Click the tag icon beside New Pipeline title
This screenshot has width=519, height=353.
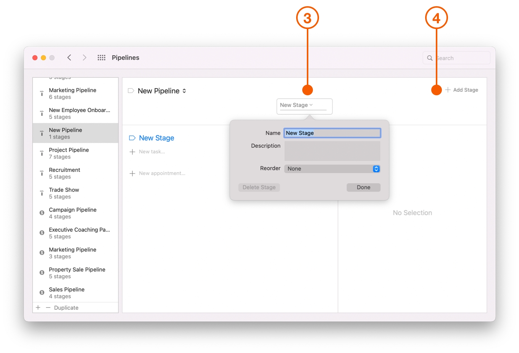coord(131,91)
